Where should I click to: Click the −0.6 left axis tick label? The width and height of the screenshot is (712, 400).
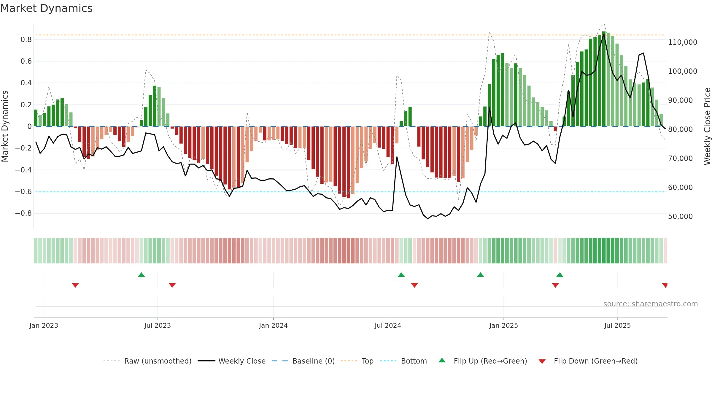pos(23,191)
